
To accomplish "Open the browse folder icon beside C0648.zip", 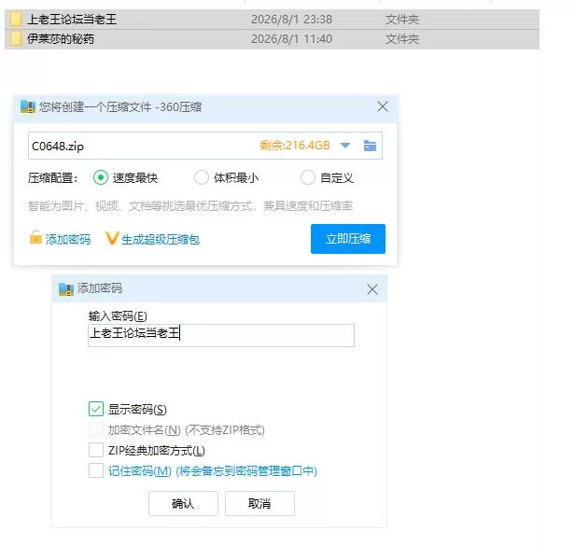I will pyautogui.click(x=370, y=146).
